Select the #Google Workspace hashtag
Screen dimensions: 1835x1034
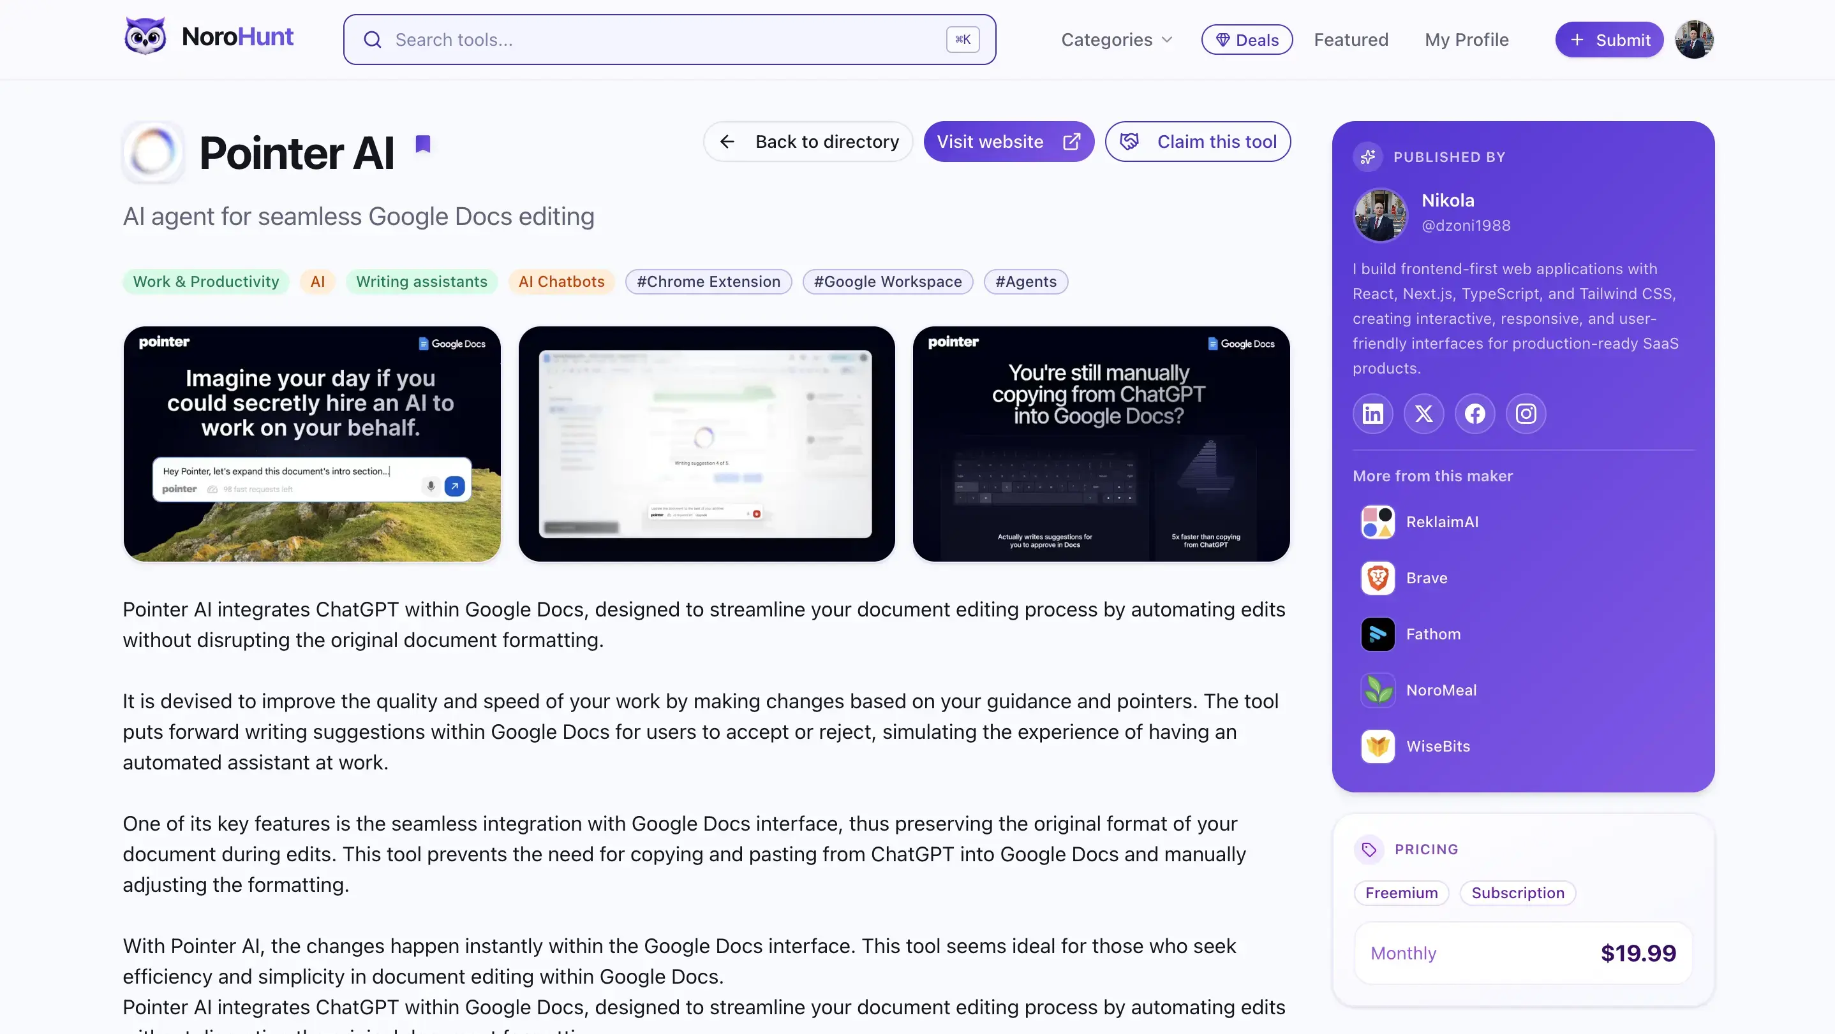pos(888,282)
